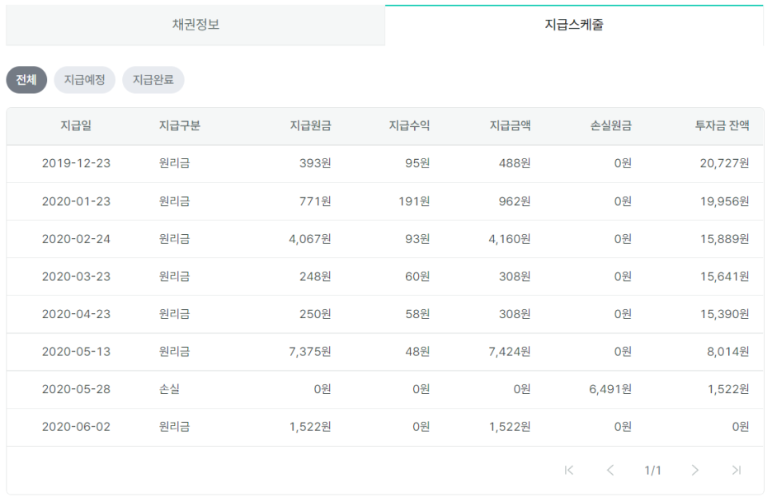Select the 지급스케줄 tab

574,25
